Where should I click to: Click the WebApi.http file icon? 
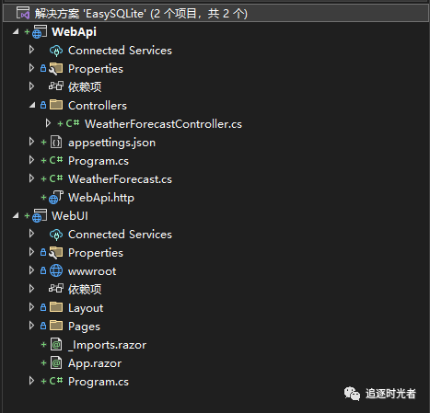[x=56, y=198]
